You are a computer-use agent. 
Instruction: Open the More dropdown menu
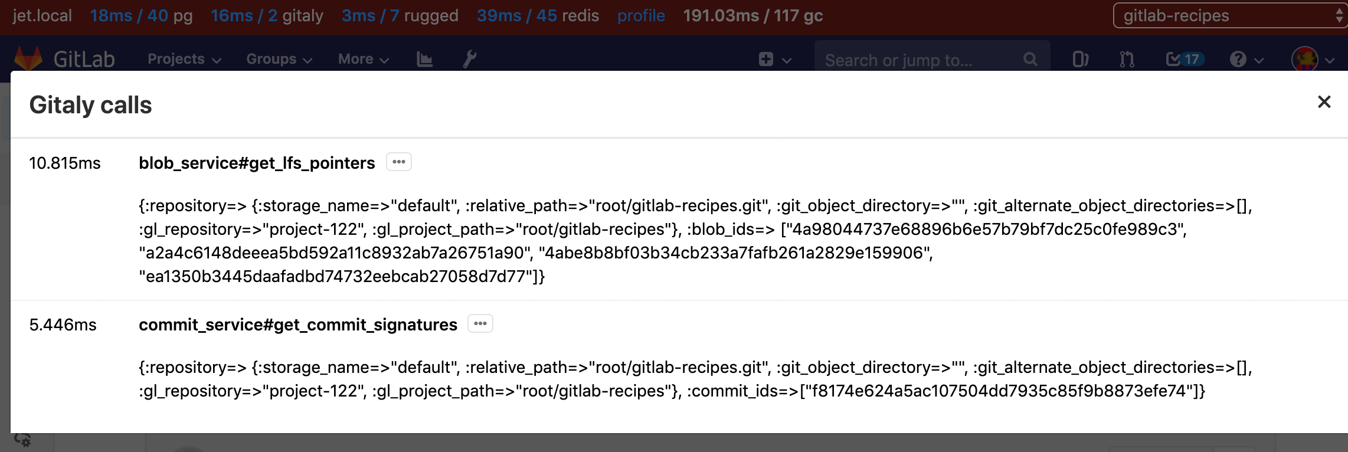point(363,59)
